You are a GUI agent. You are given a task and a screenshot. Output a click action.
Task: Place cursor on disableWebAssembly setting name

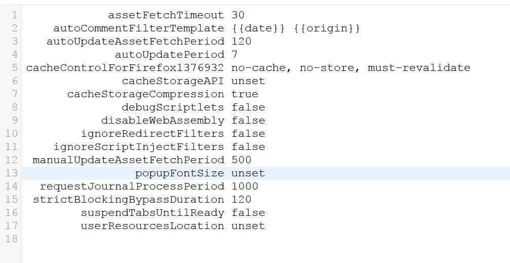162,121
